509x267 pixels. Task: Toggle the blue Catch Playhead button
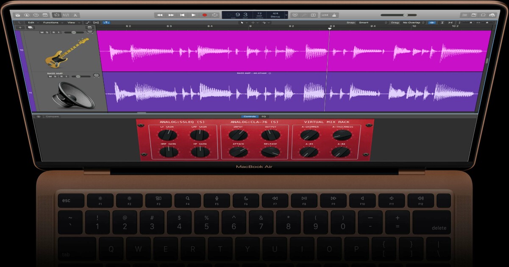tap(106, 22)
